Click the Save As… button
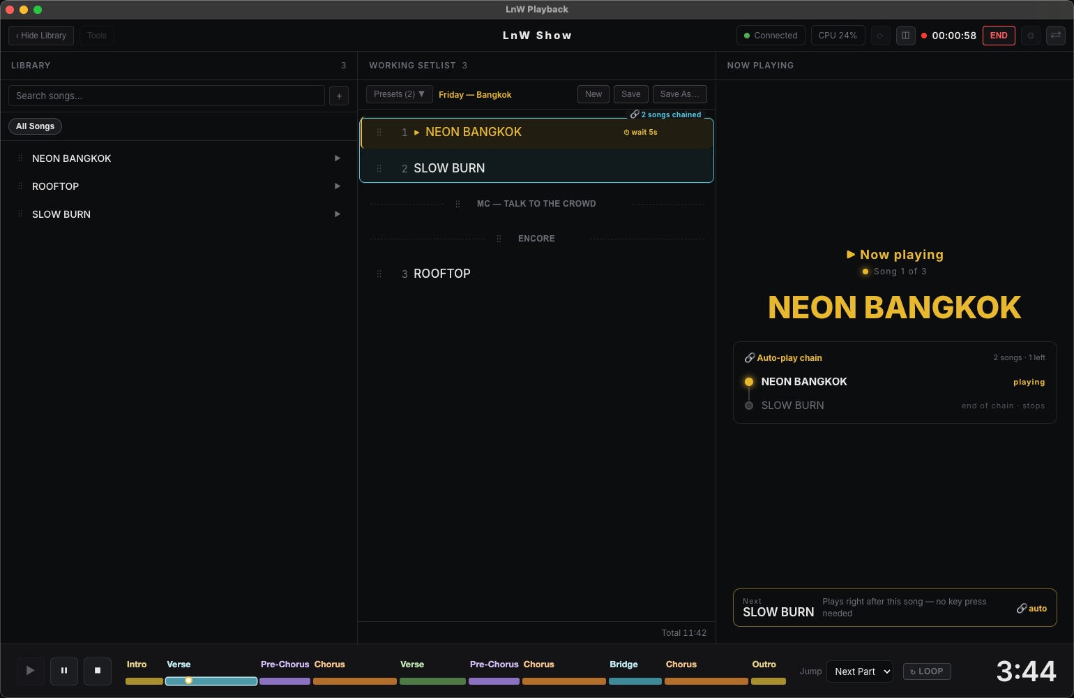The image size is (1074, 698). [x=680, y=94]
